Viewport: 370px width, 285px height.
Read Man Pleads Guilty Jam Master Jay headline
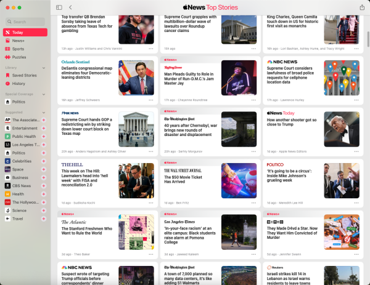[189, 79]
